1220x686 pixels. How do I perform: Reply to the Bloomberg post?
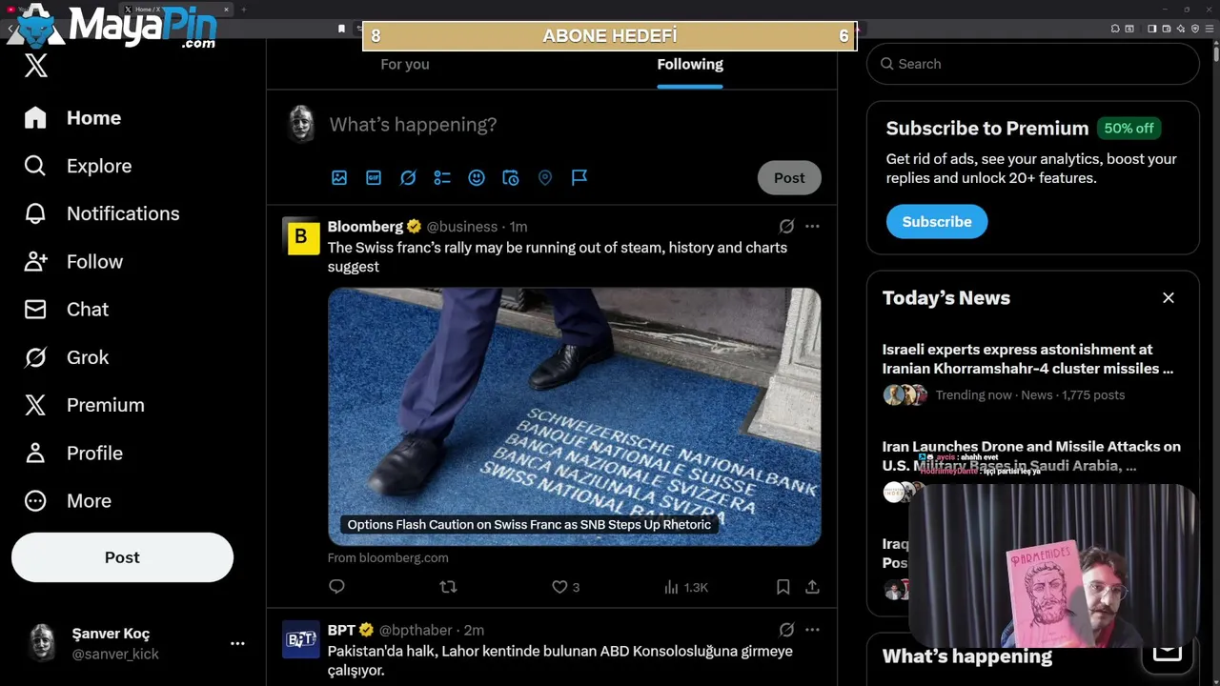pos(336,587)
